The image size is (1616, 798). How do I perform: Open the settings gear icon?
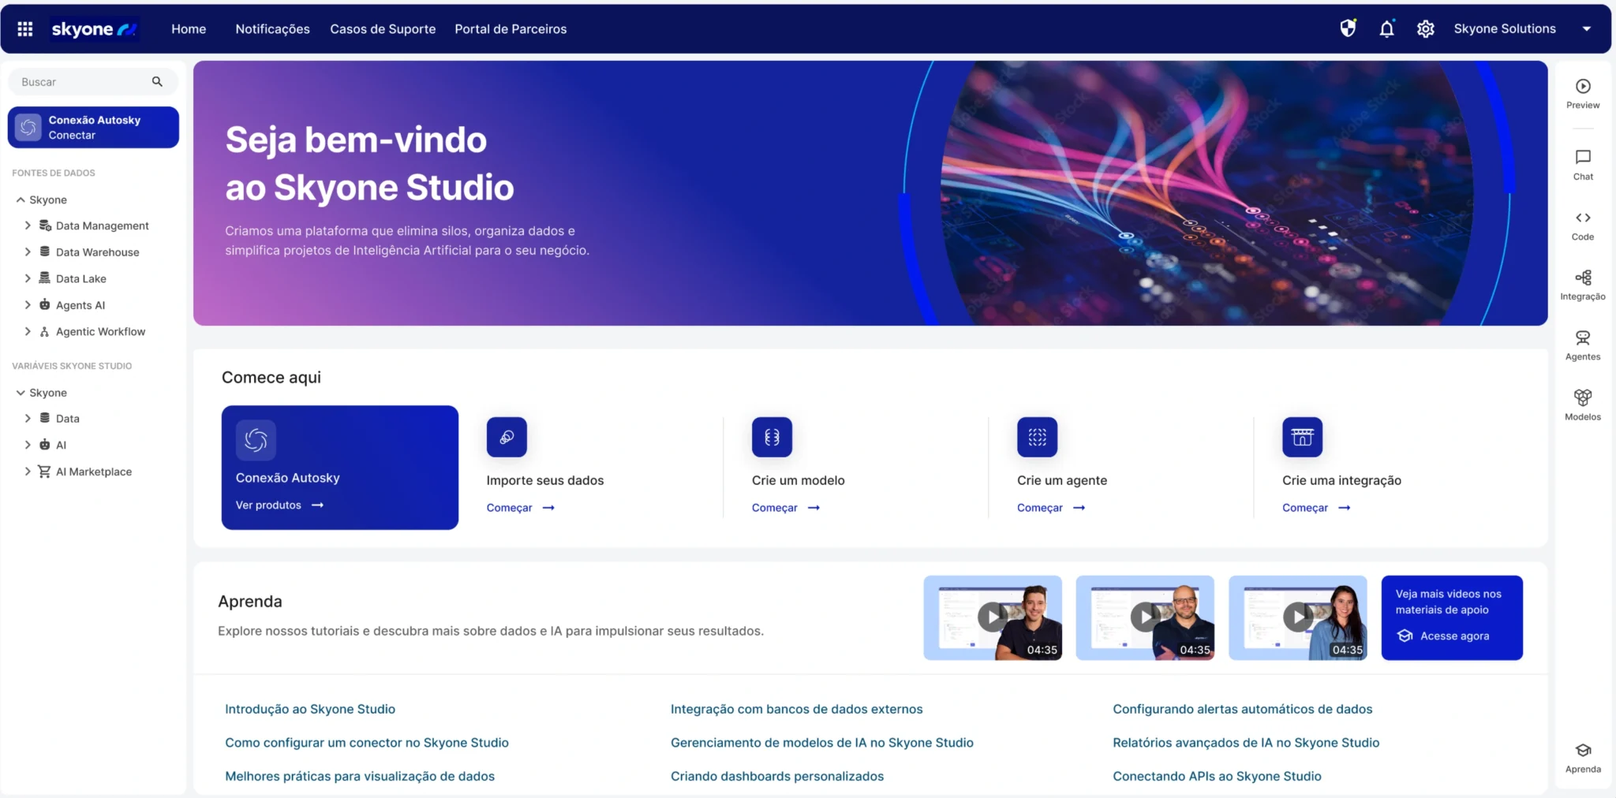[x=1425, y=29]
